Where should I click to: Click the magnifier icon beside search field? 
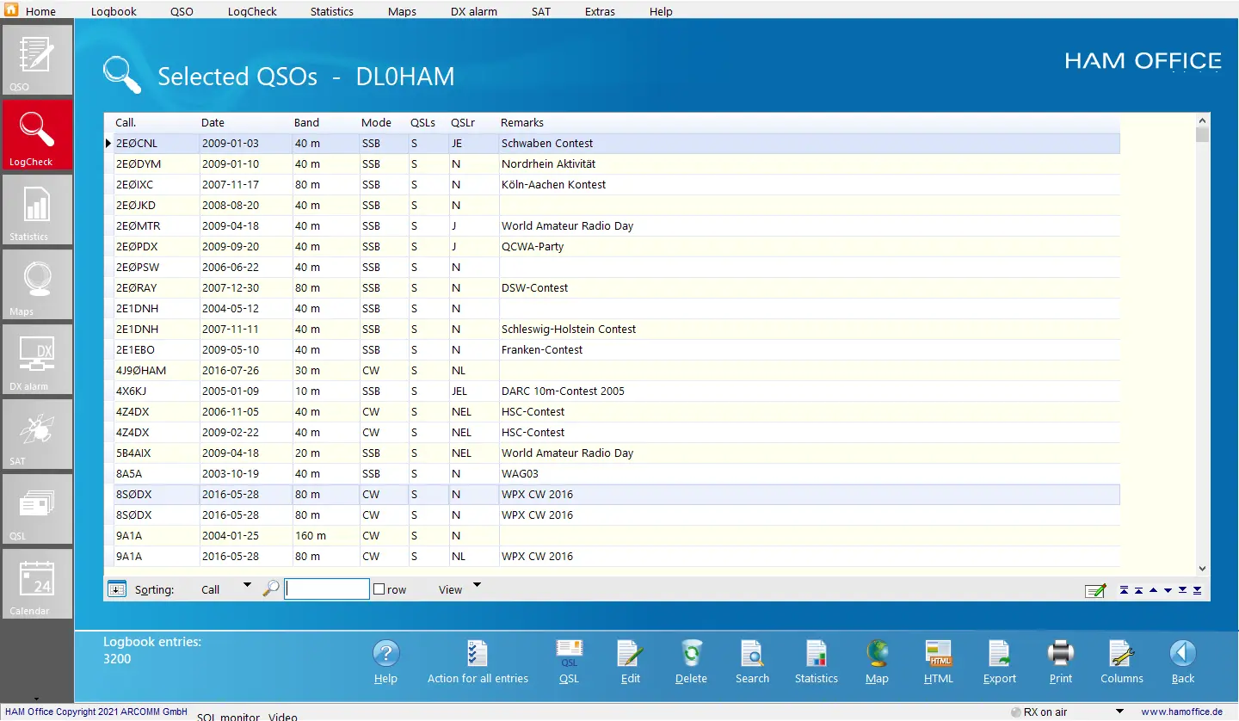pyautogui.click(x=271, y=589)
